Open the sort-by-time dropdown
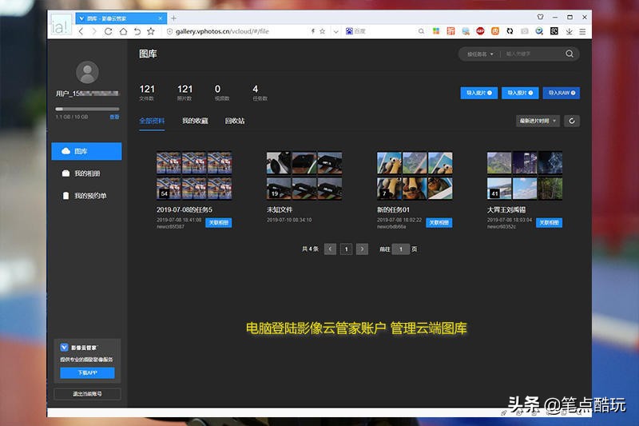Viewport: 639px width, 426px height. (538, 121)
